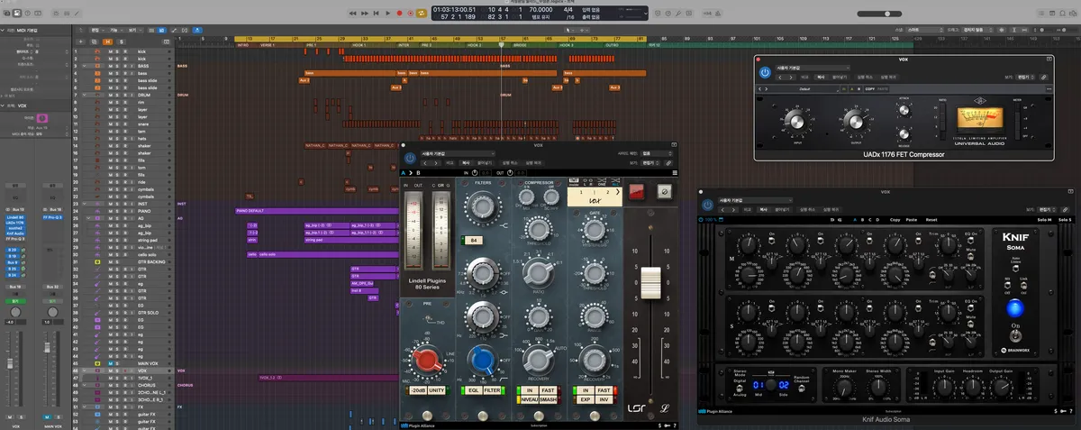
Task: Open the UADx 1176 preset dropdown
Action: pyautogui.click(x=813, y=68)
